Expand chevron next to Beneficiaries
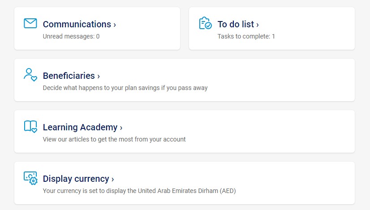The width and height of the screenshot is (370, 210). click(x=99, y=77)
